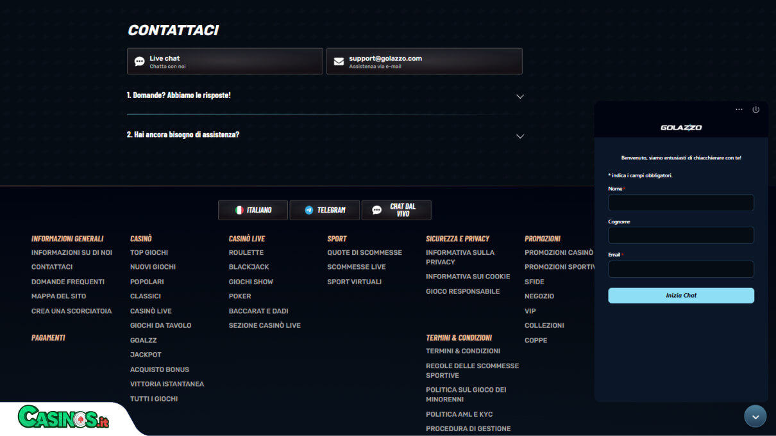This screenshot has width=776, height=436.
Task: Open Termini & condizioni link
Action: point(463,351)
